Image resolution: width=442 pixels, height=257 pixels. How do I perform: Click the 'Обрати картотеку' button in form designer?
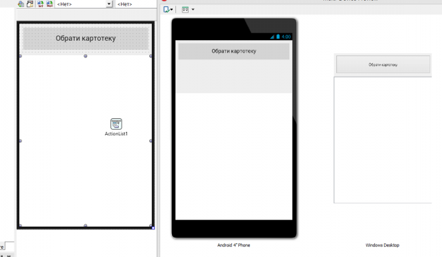(x=86, y=39)
